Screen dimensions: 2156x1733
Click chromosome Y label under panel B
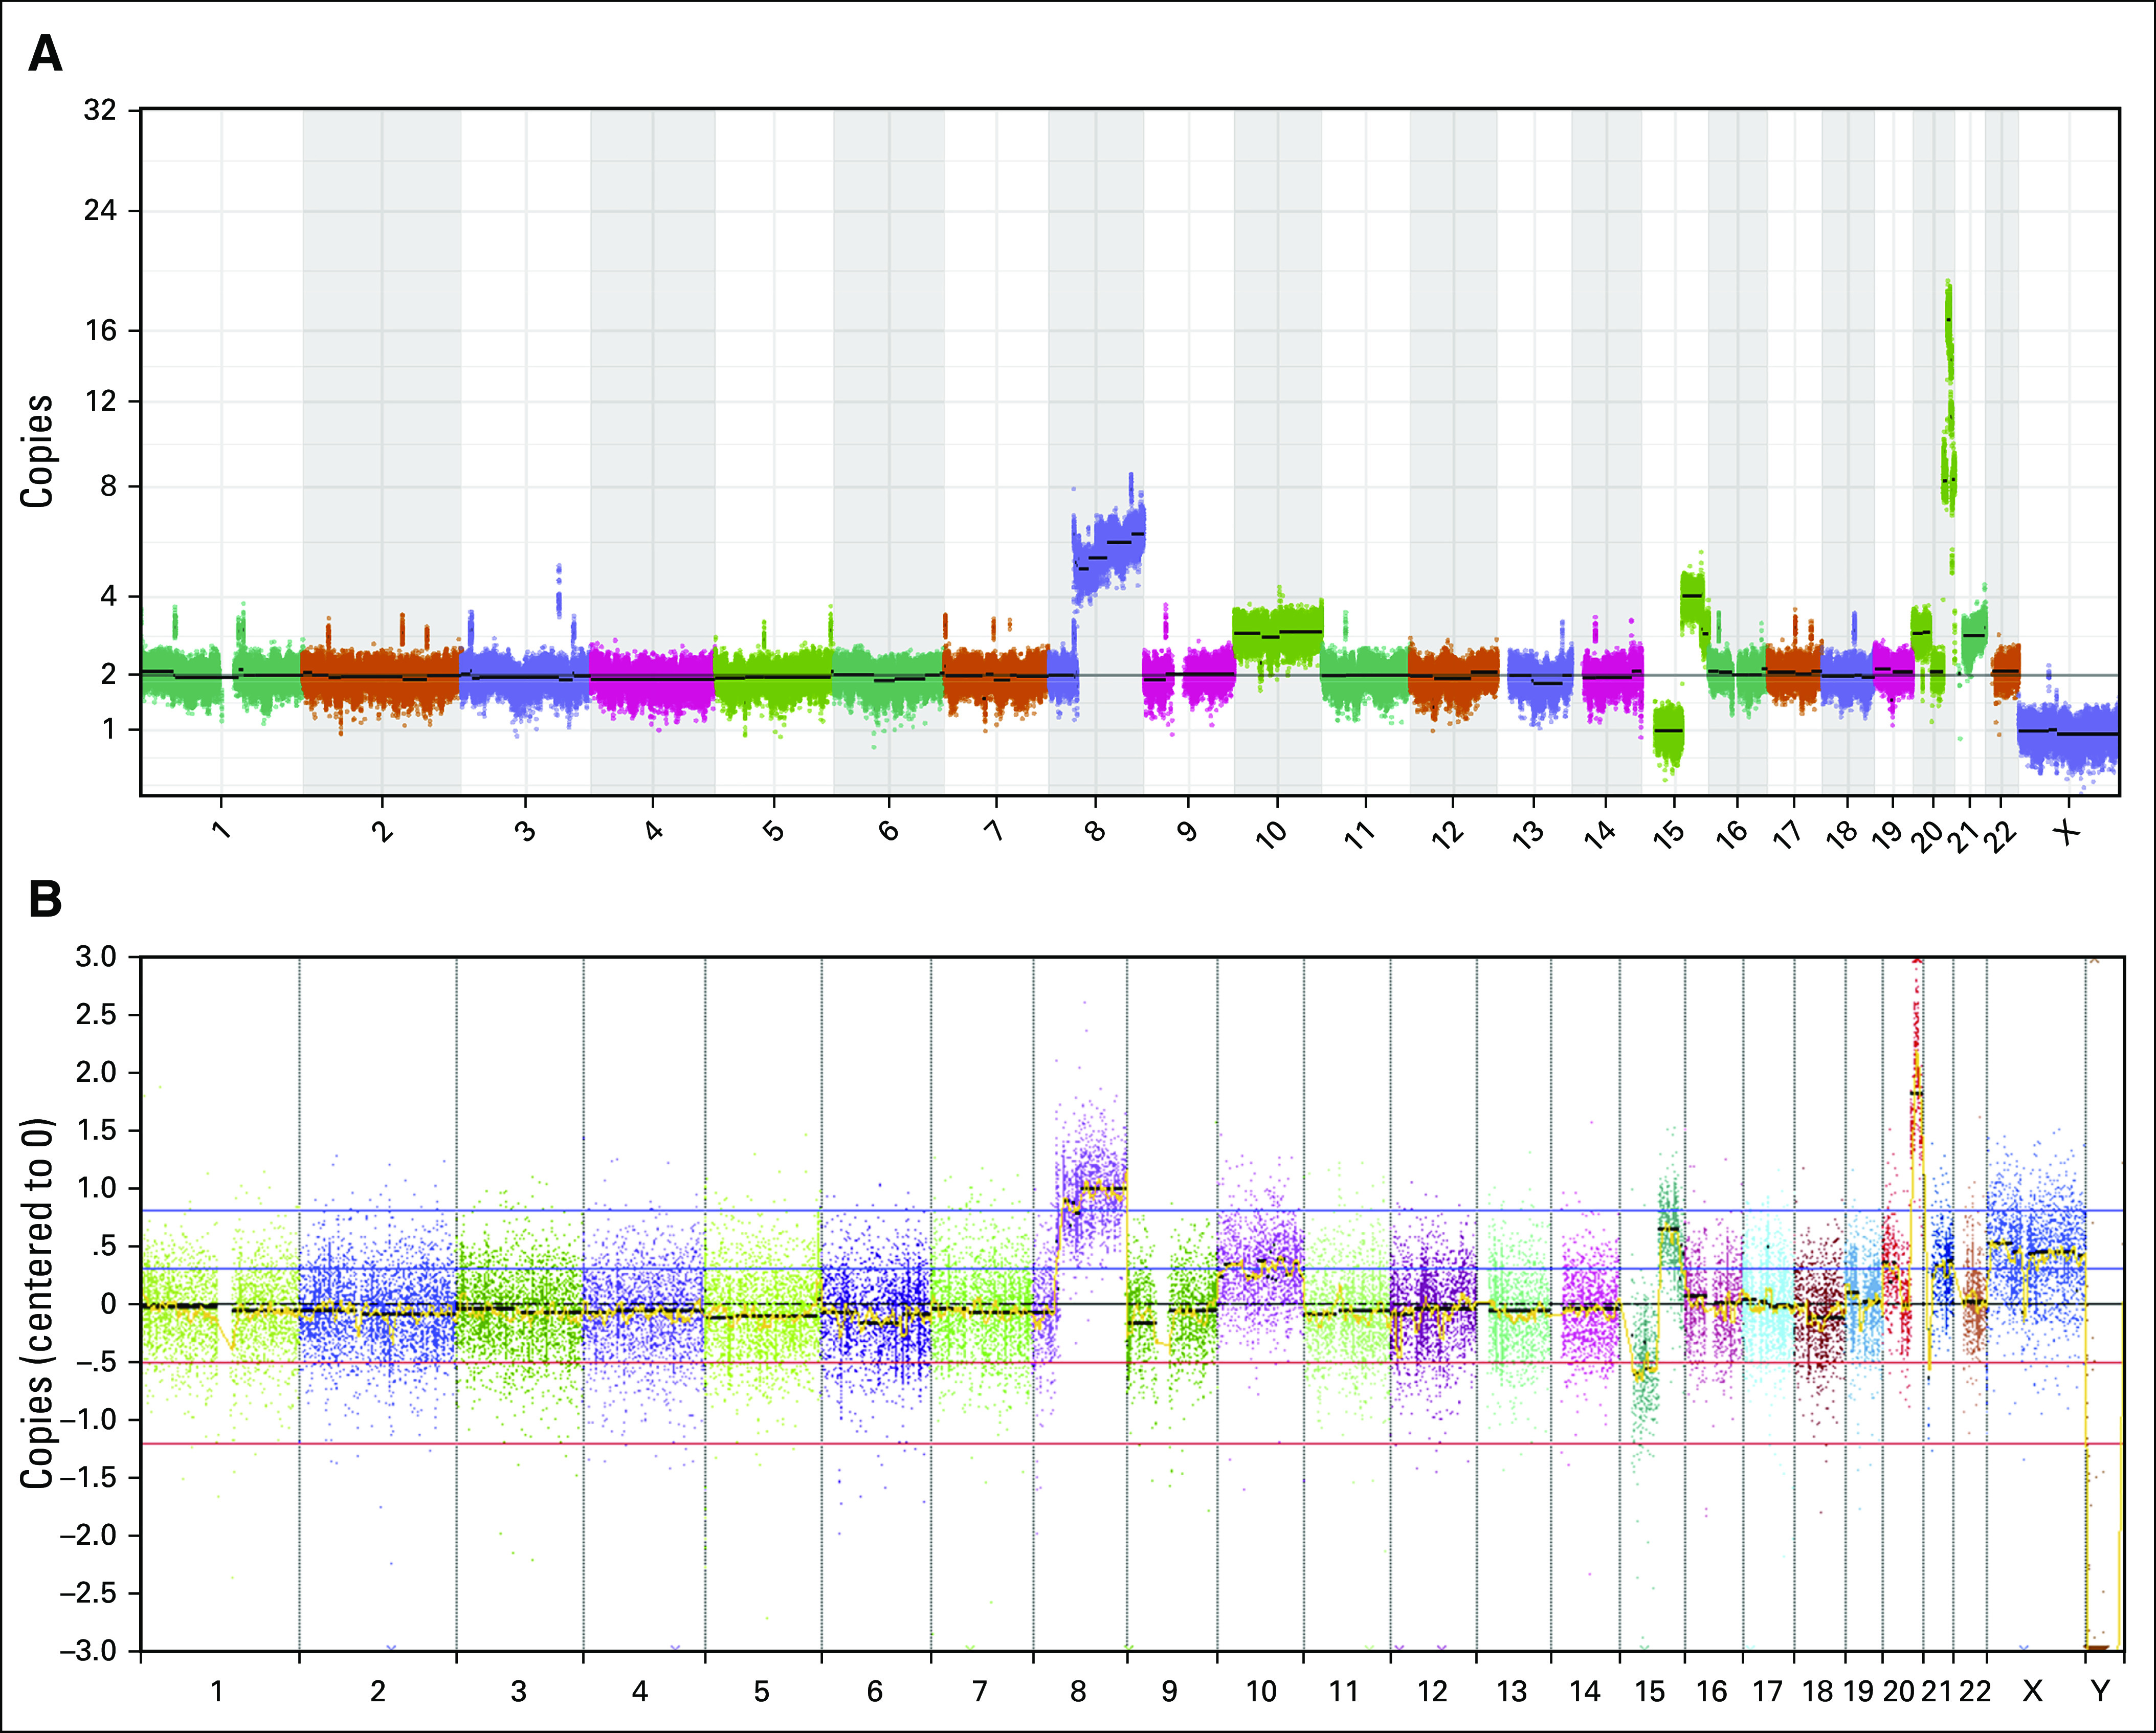(2100, 1691)
